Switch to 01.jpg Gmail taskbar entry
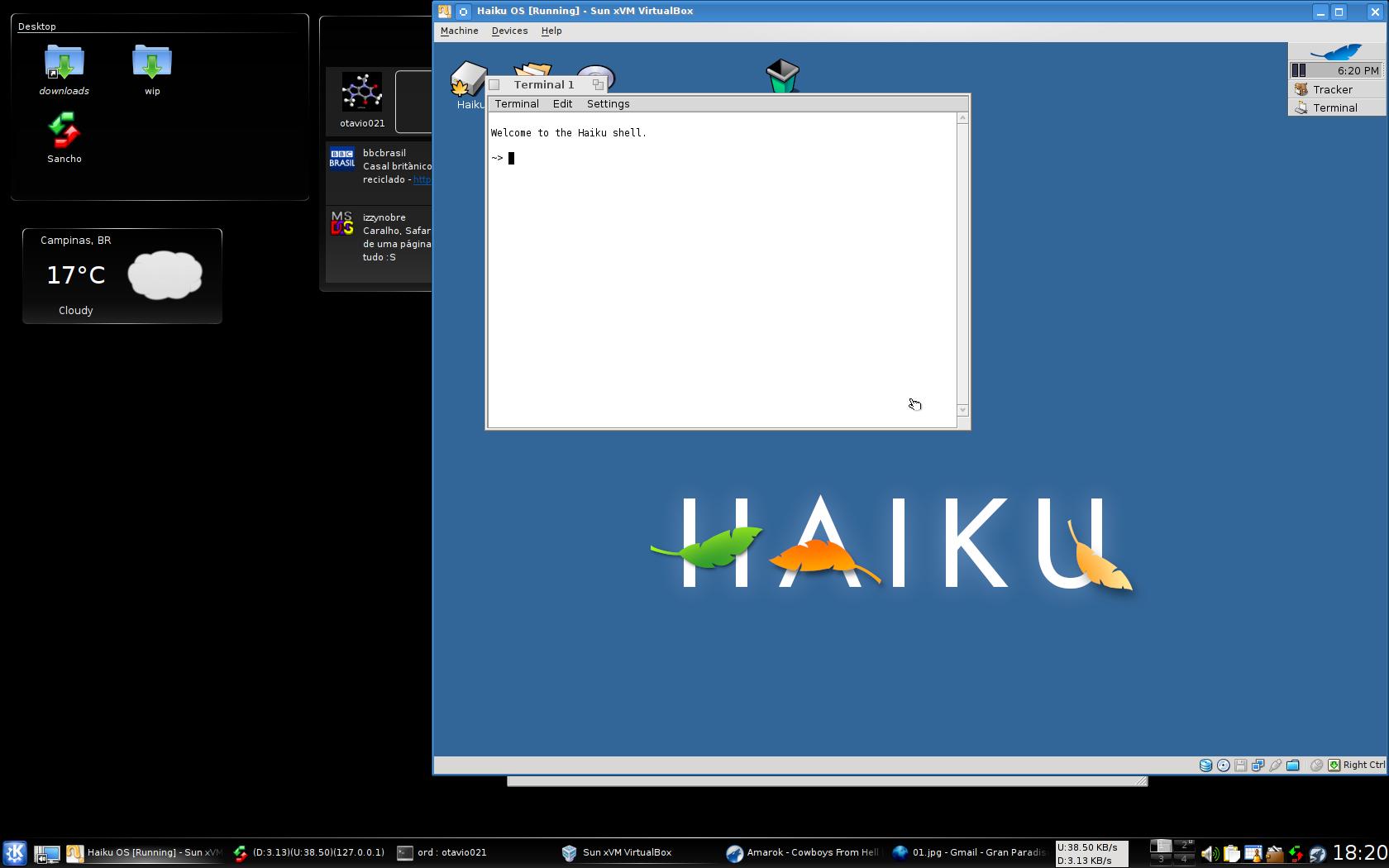Image resolution: width=1389 pixels, height=868 pixels. (970, 852)
